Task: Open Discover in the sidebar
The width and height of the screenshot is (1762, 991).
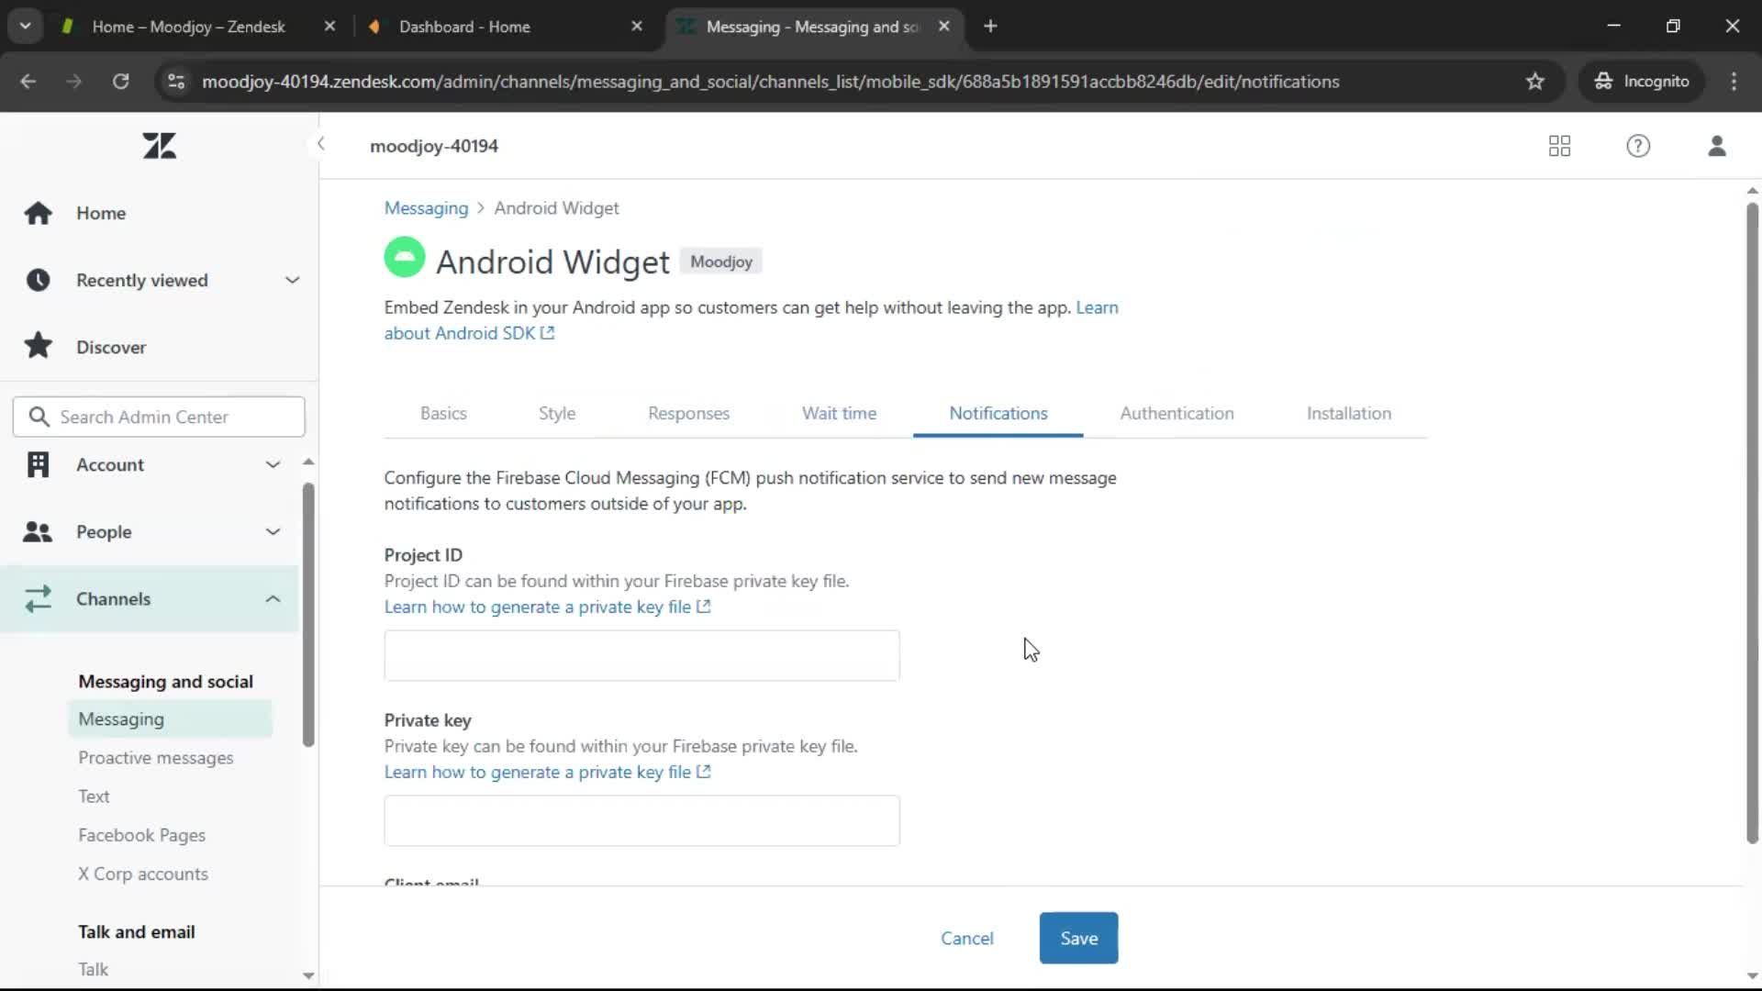Action: click(x=111, y=347)
